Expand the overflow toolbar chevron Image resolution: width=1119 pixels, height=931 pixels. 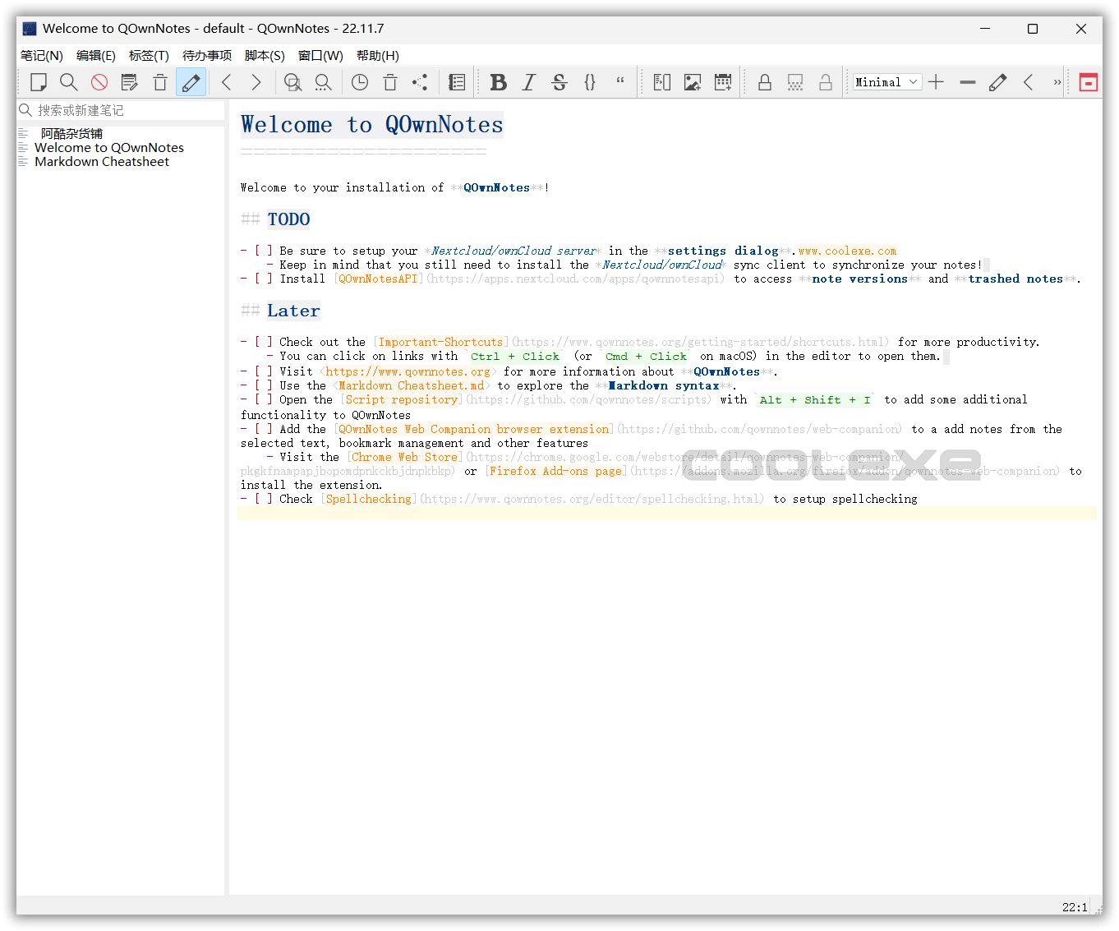point(1057,82)
